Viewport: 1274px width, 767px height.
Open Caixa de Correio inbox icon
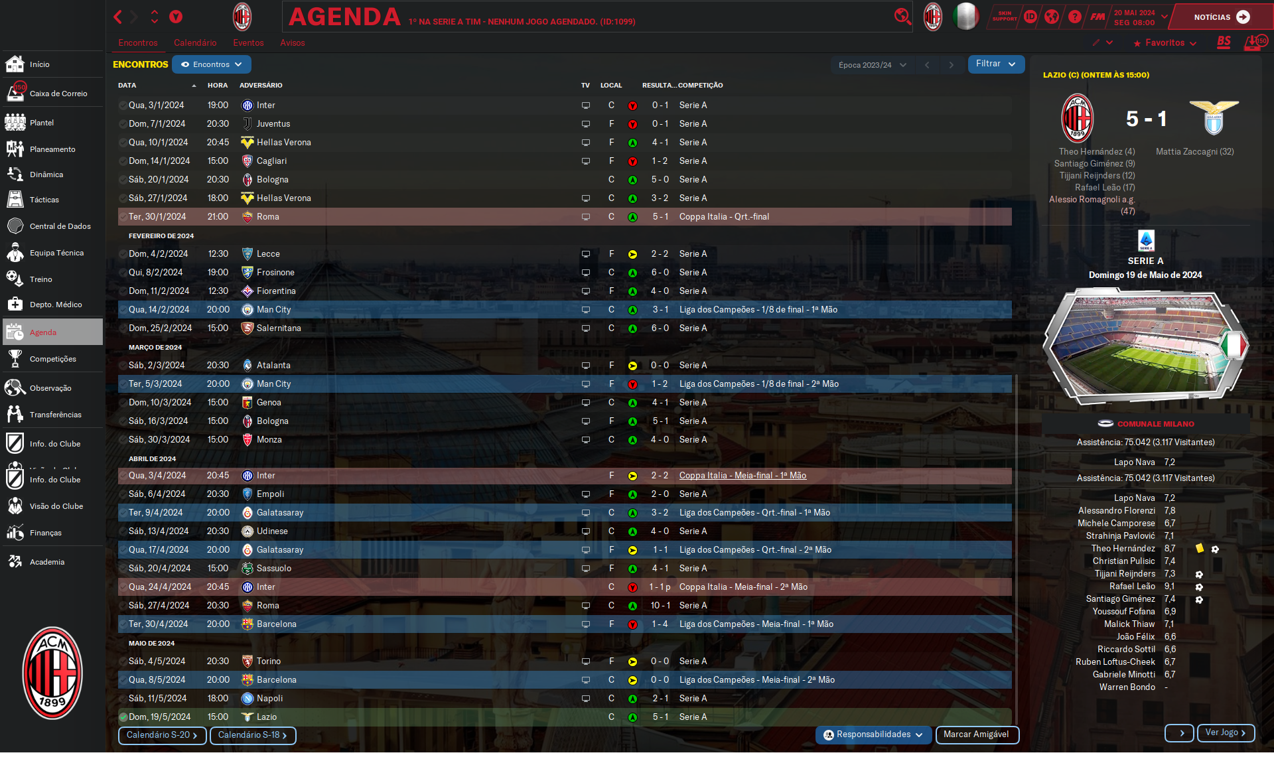click(x=15, y=93)
